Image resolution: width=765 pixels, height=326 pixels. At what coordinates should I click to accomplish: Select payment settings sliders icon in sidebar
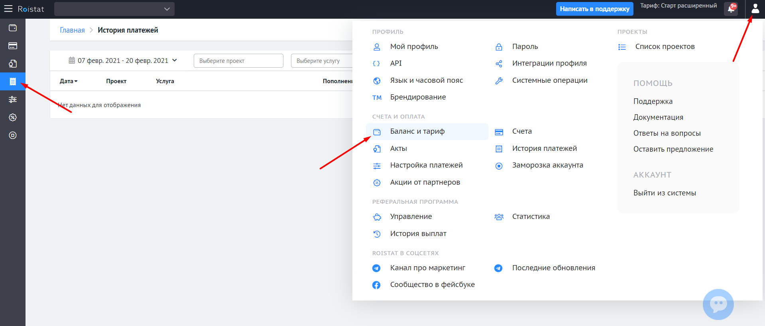[x=13, y=100]
